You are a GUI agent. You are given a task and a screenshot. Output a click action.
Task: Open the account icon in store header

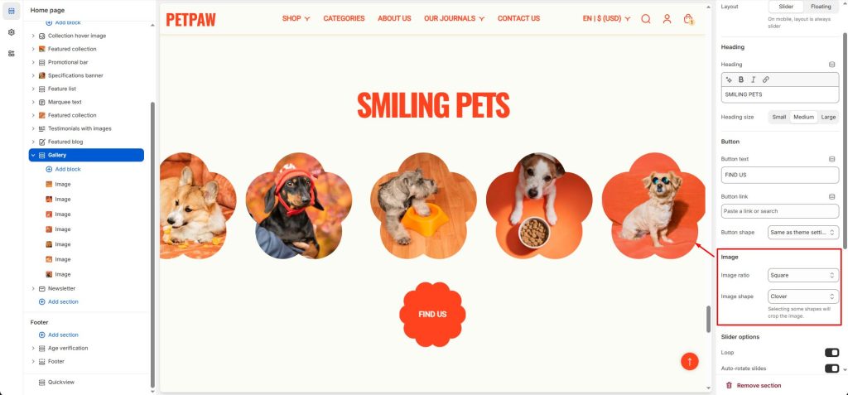(667, 19)
